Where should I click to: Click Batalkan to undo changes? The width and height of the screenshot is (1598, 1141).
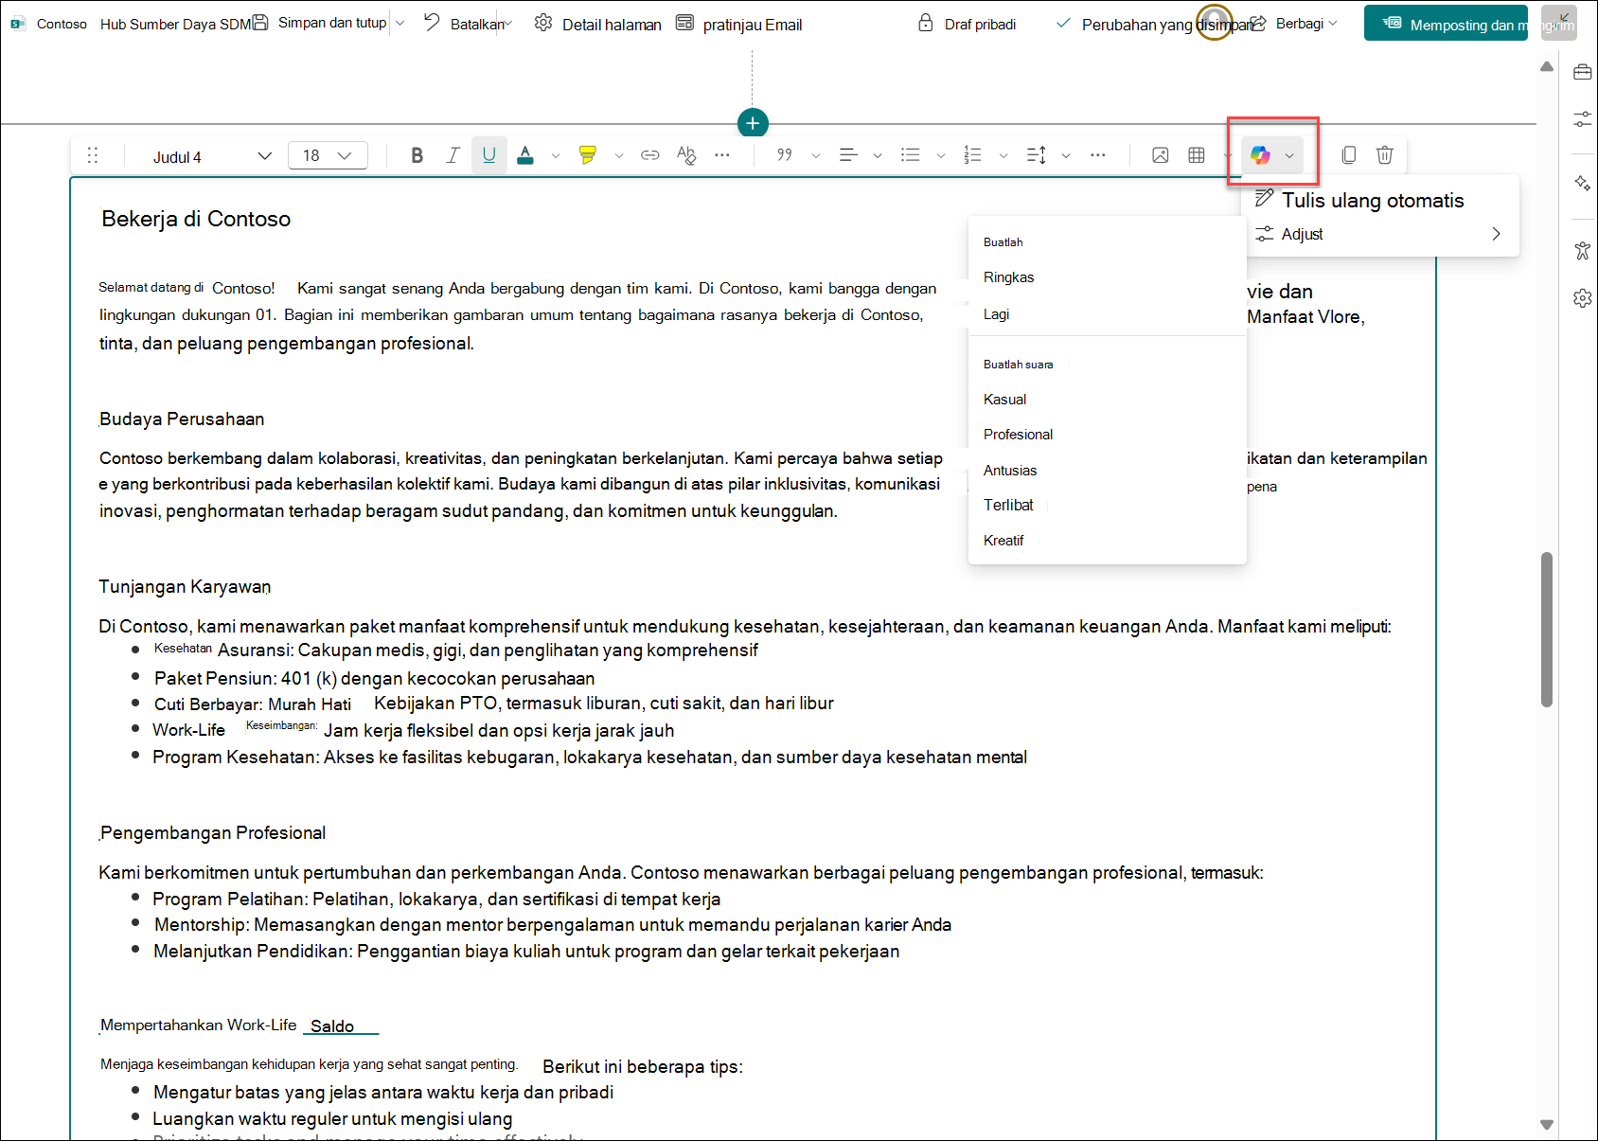click(x=463, y=24)
